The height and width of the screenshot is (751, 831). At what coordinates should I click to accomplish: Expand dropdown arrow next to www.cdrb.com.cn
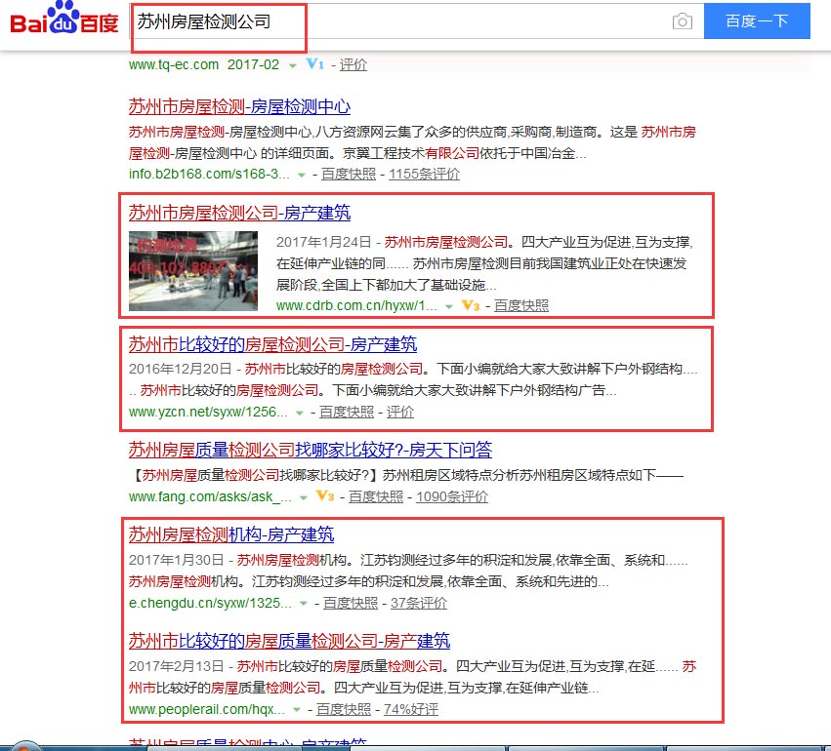pyautogui.click(x=449, y=306)
